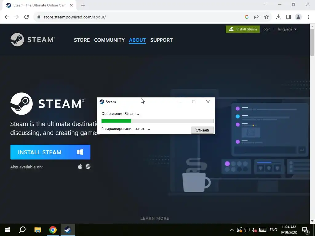Viewport: 315px width, 236px height.
Task: Click the large STEAM logo on page
Action: 47,104
